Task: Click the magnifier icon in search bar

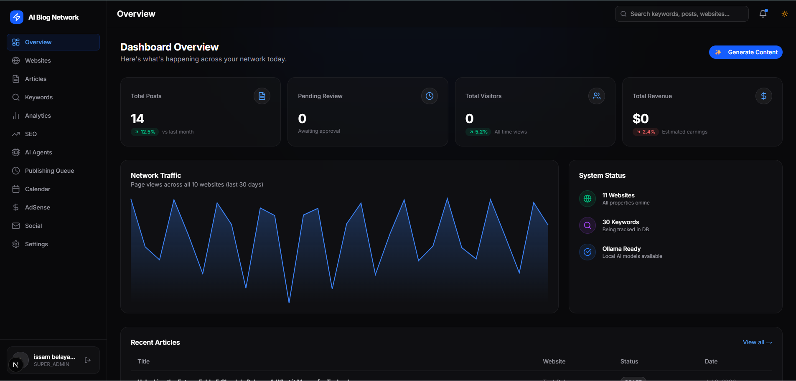Action: pyautogui.click(x=623, y=14)
